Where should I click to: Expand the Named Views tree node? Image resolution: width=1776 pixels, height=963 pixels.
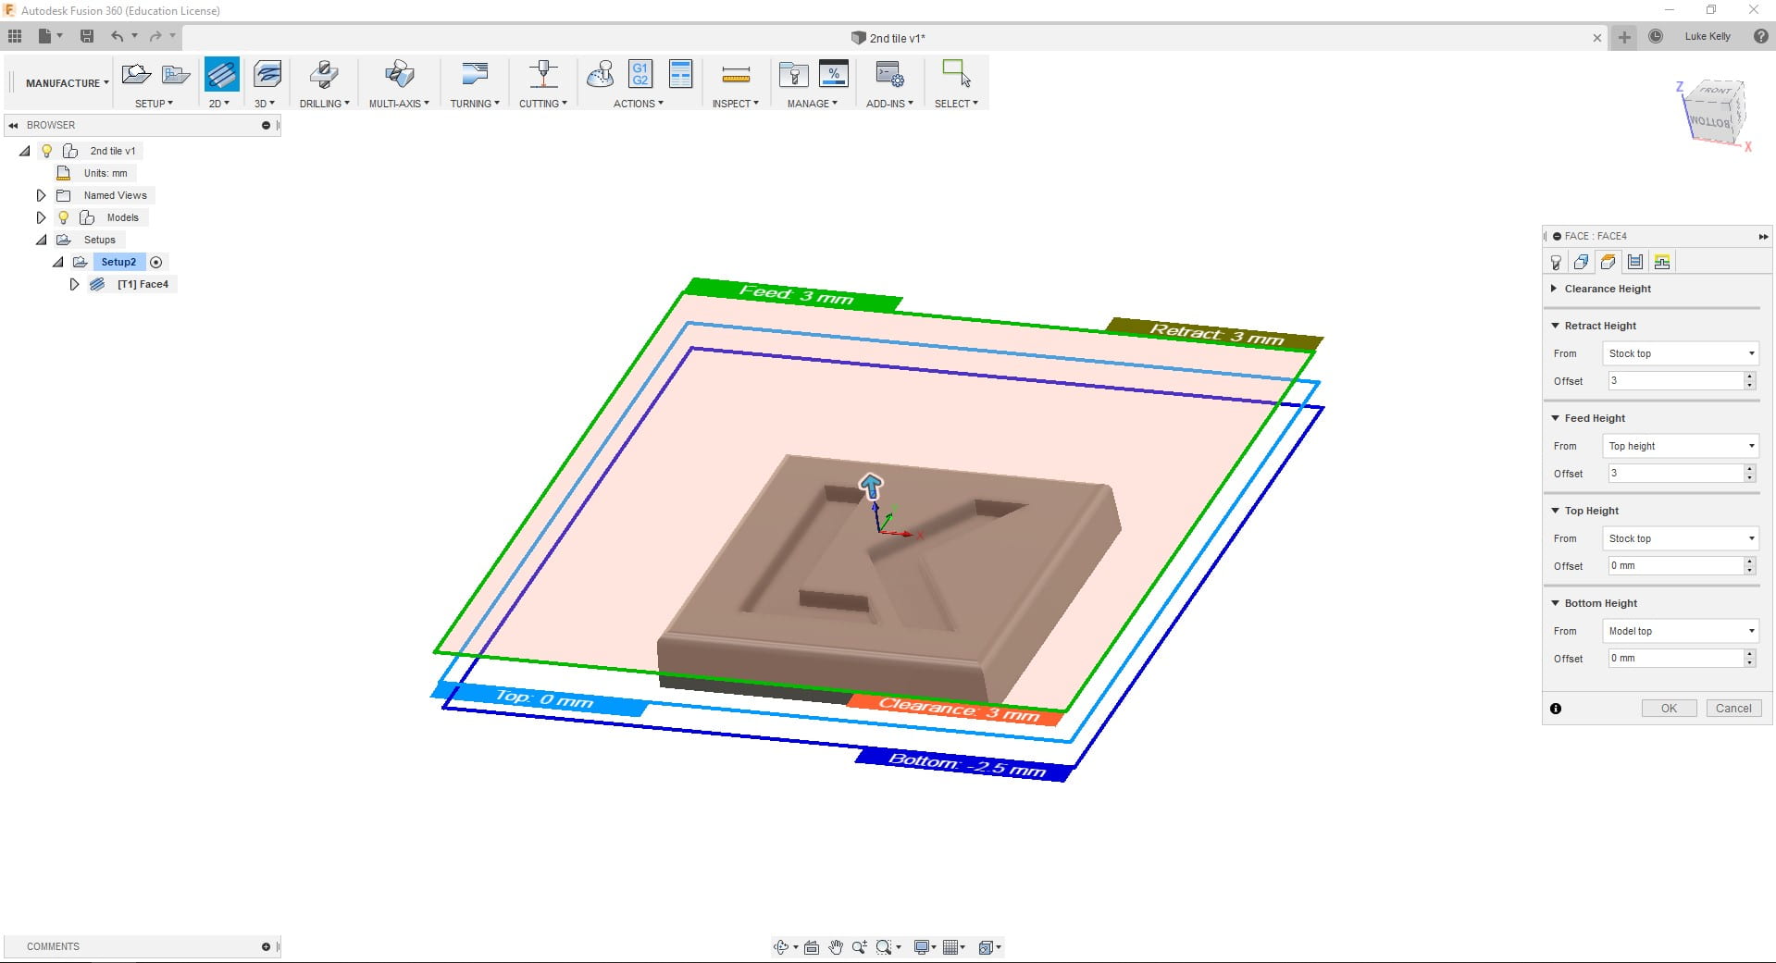[x=41, y=195]
